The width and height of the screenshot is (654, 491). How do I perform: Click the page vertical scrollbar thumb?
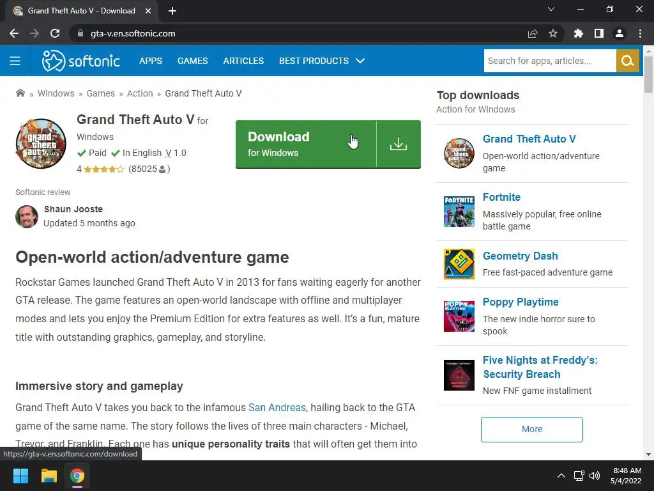point(648,74)
